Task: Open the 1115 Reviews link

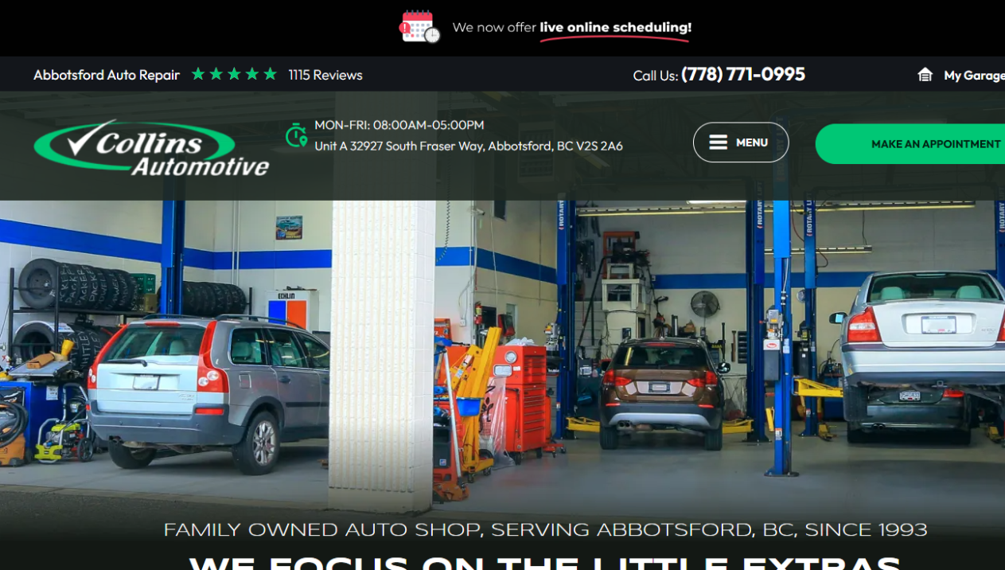Action: (325, 75)
